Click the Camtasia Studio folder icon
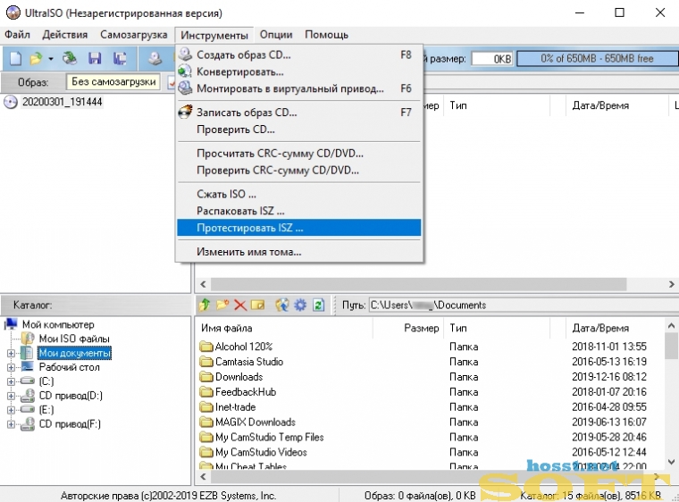679x502 pixels. click(x=206, y=362)
